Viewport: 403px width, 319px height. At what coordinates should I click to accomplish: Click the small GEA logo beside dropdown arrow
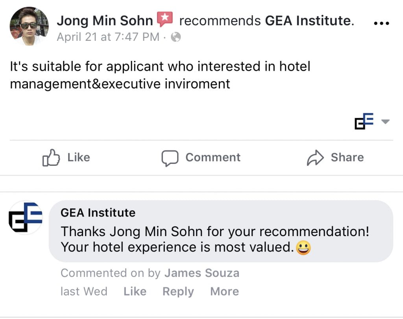tap(364, 121)
